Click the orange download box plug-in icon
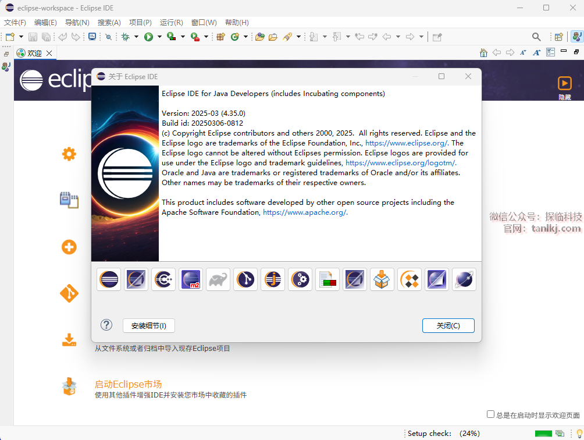This screenshot has height=440, width=584. click(382, 280)
